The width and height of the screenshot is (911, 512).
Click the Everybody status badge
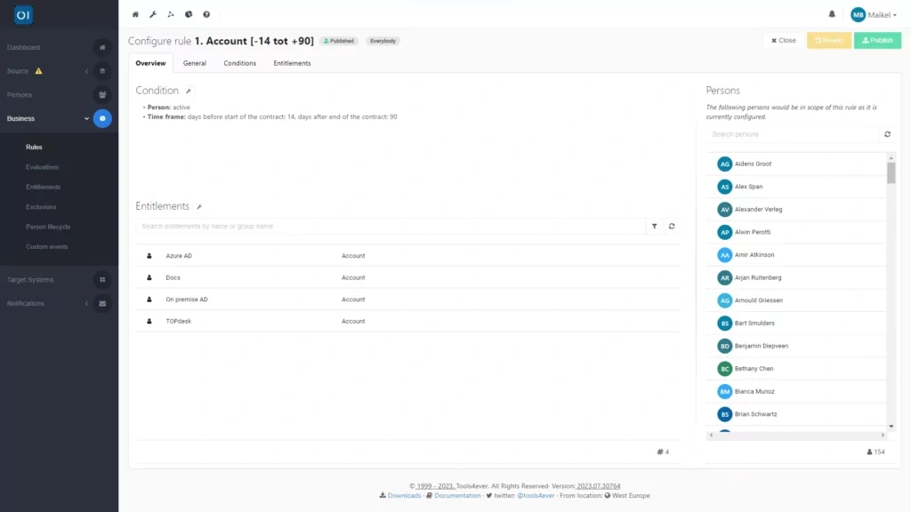point(383,40)
